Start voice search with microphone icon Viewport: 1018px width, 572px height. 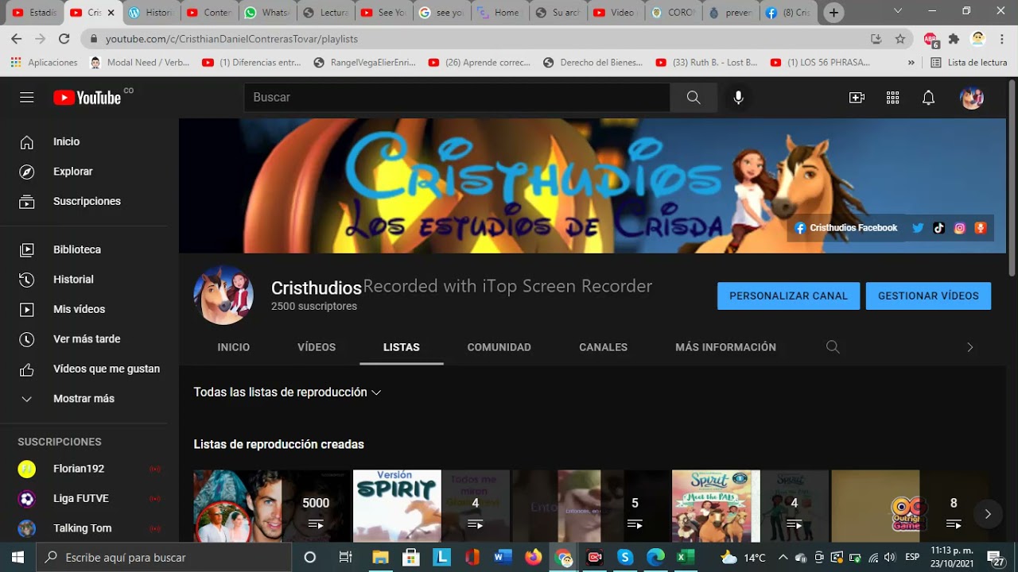coord(738,97)
